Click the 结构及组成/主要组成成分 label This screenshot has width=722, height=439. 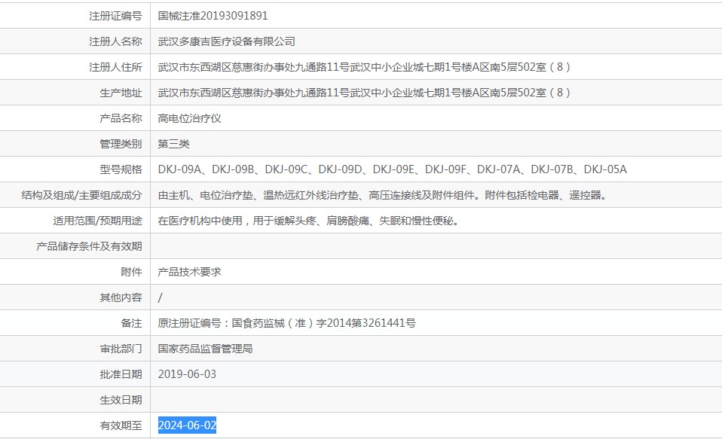click(81, 195)
